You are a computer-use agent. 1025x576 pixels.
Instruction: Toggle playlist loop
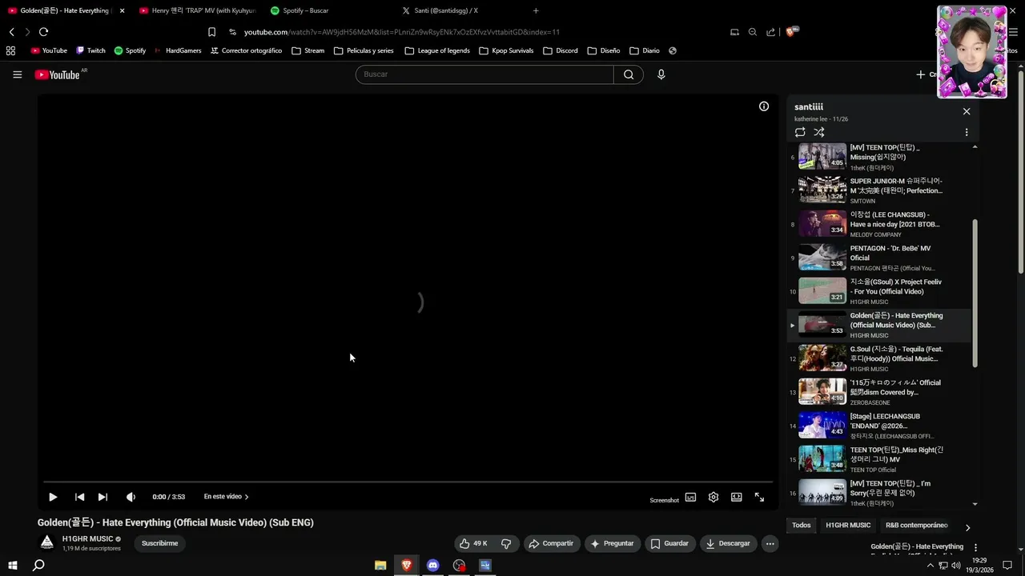point(800,132)
